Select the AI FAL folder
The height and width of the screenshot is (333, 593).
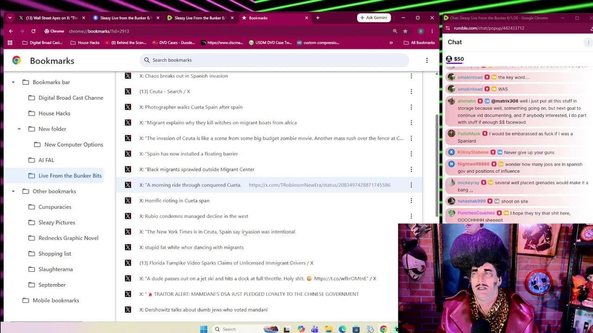point(41,160)
